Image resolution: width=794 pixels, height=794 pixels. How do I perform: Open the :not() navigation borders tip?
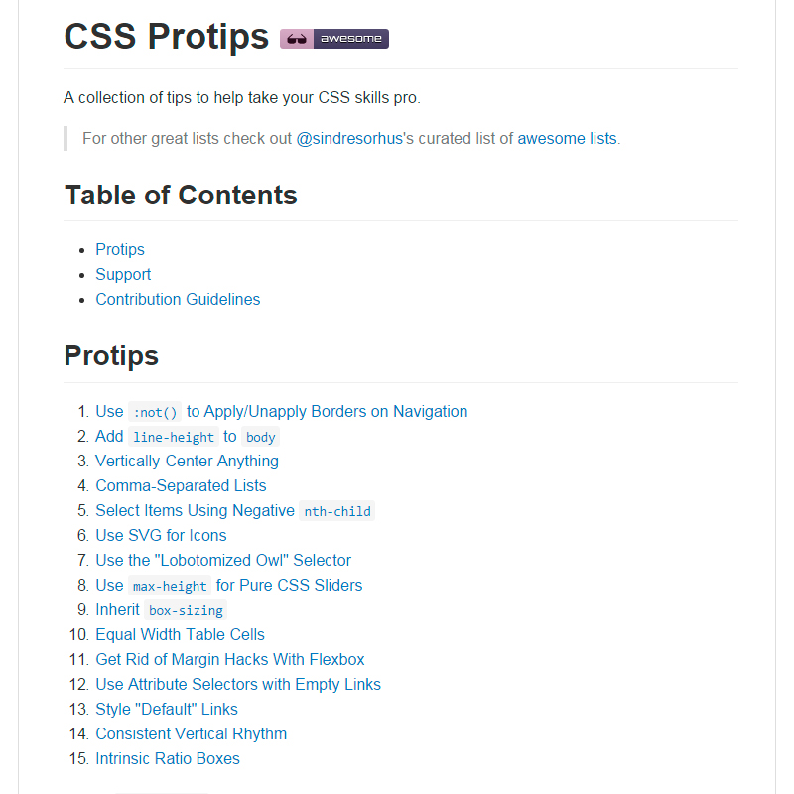click(281, 411)
